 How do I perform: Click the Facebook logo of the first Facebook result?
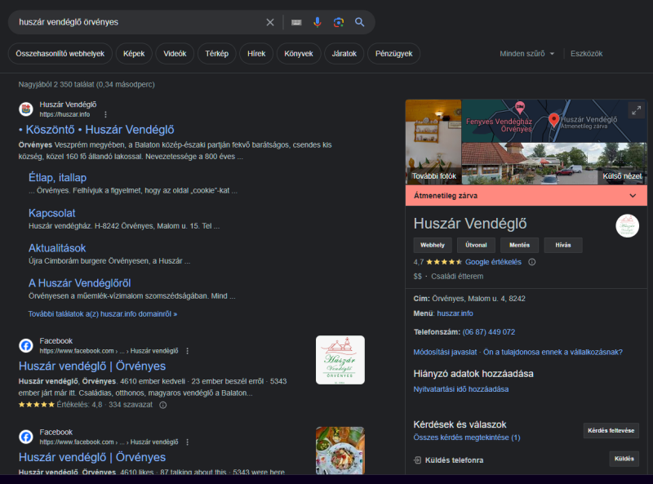[26, 346]
